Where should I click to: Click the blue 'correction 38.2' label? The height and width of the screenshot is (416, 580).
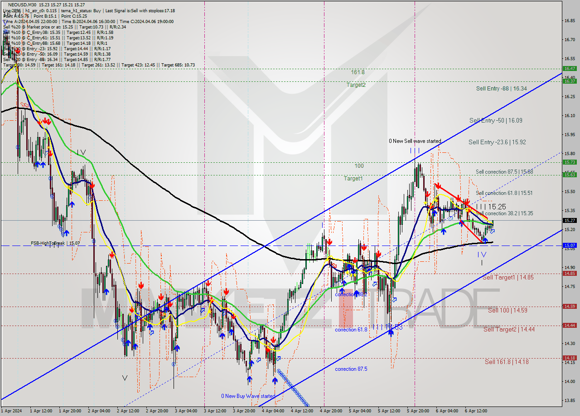pos(351,294)
